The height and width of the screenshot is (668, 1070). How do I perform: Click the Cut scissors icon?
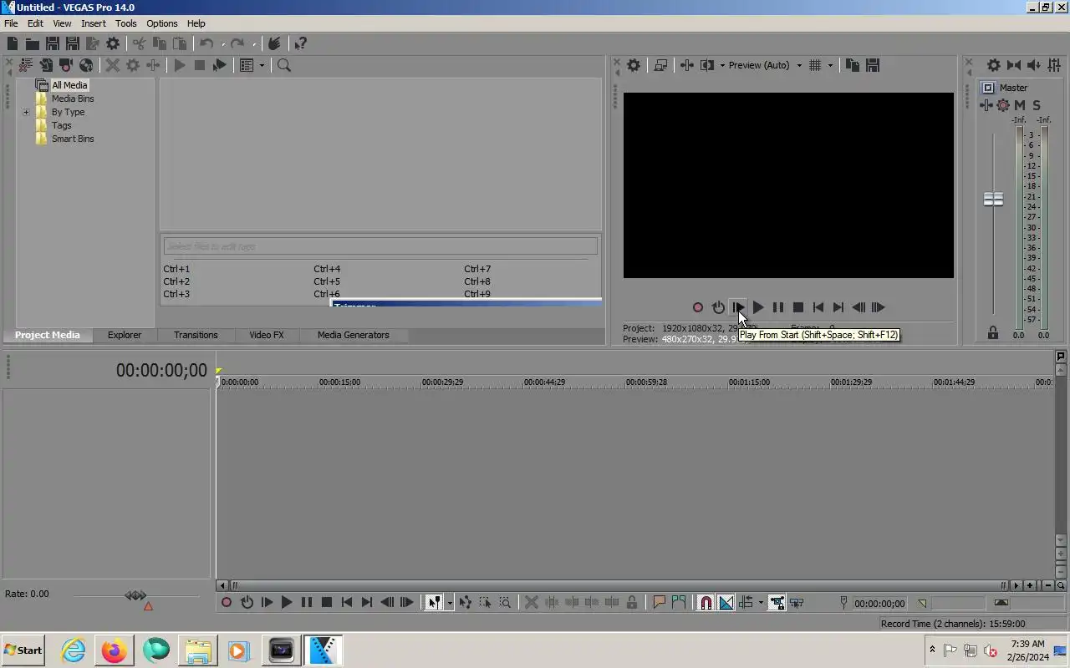click(139, 43)
